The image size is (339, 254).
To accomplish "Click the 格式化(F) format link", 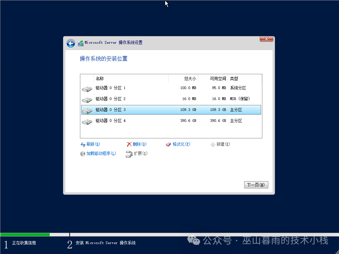I will [181, 144].
